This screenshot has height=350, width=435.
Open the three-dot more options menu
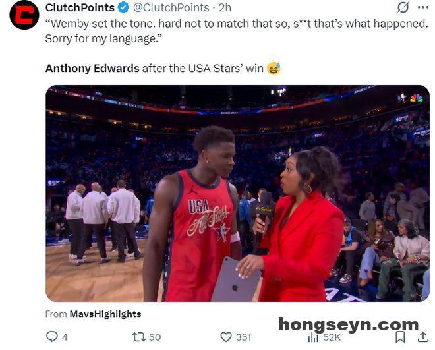pyautogui.click(x=423, y=7)
